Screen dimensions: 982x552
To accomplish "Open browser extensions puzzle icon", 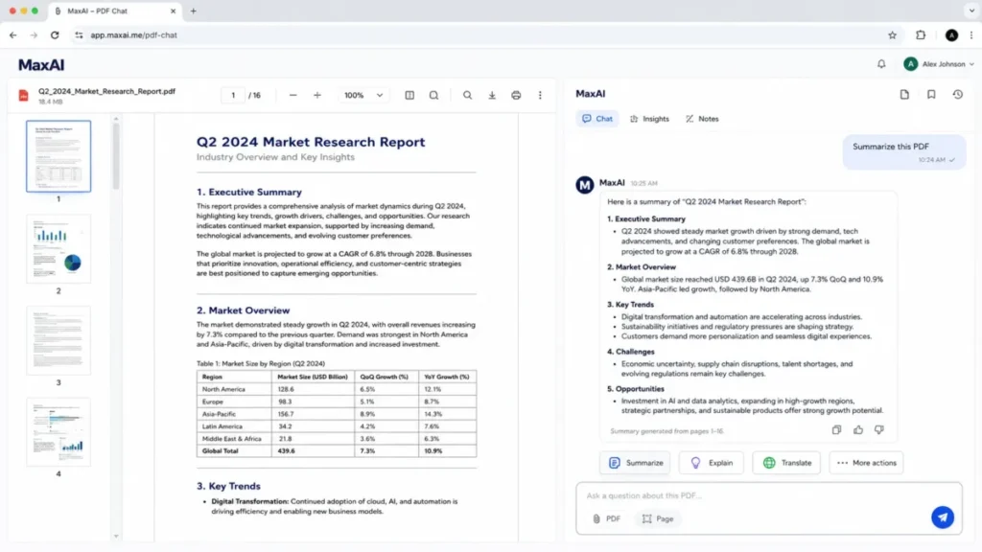I will click(921, 35).
